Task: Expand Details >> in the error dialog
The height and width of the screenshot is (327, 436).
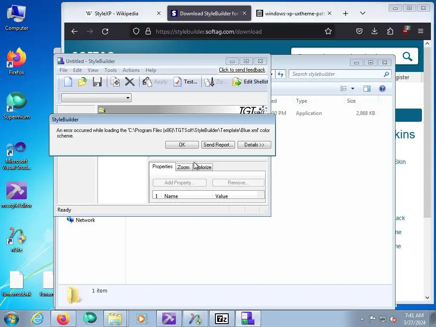Action: click(254, 145)
